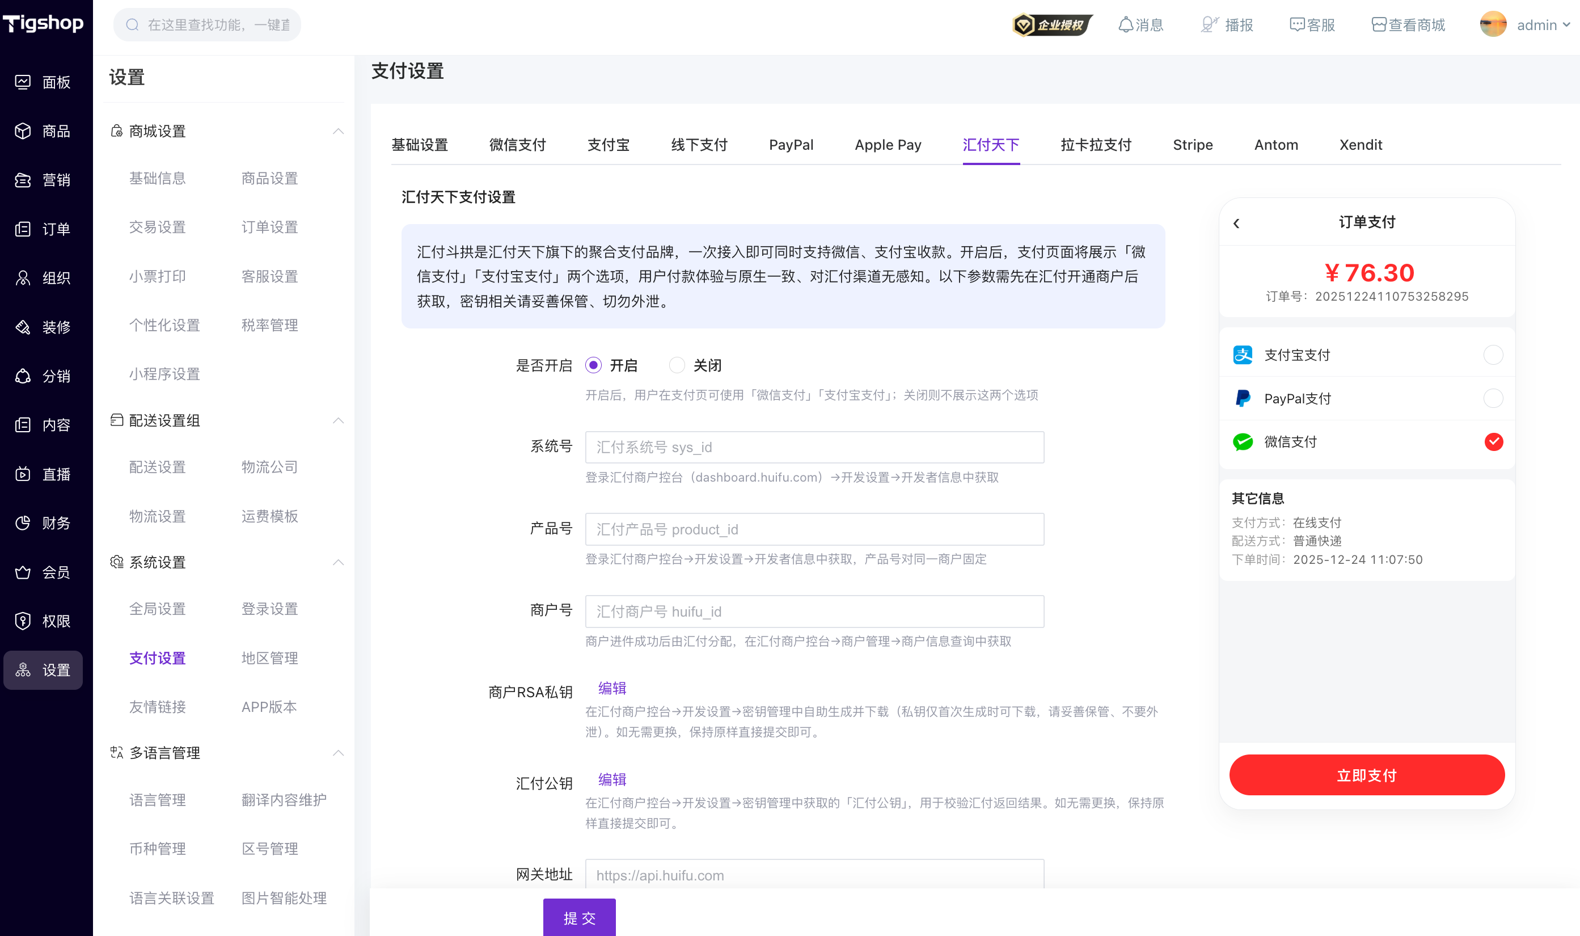Image resolution: width=1580 pixels, height=936 pixels.
Task: Open the 订单 orders sidebar icon
Action: [x=23, y=229]
